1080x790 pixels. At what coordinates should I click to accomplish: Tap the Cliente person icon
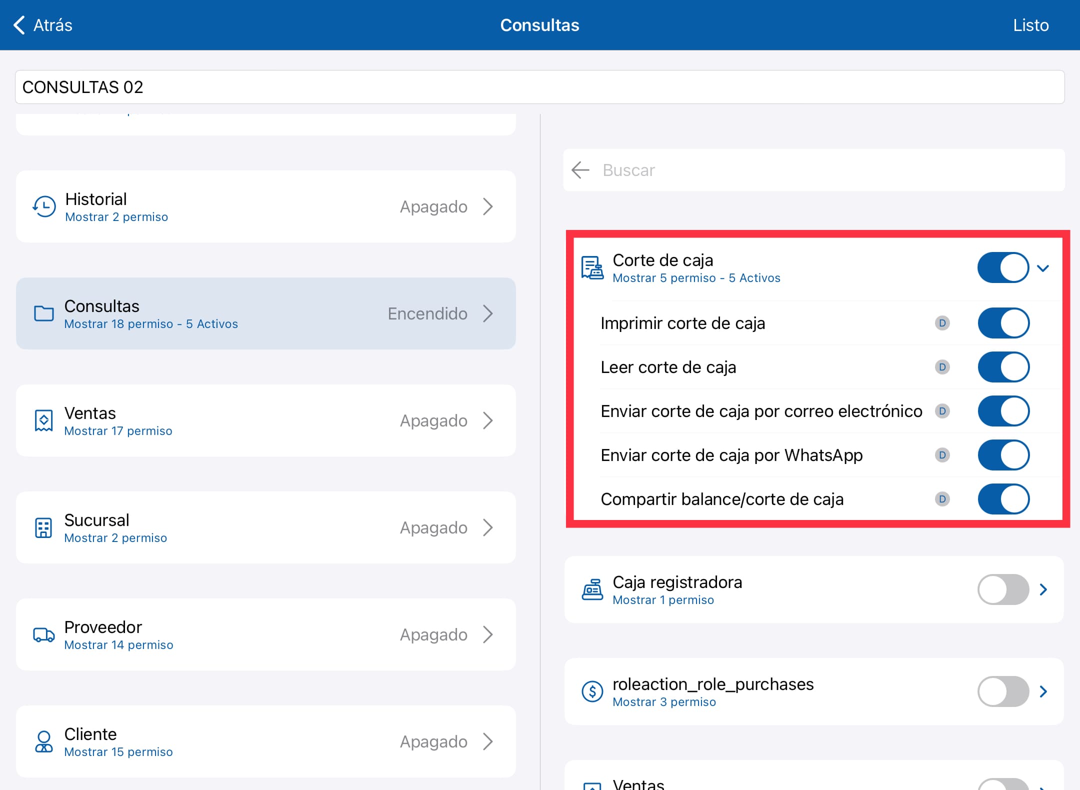point(44,741)
